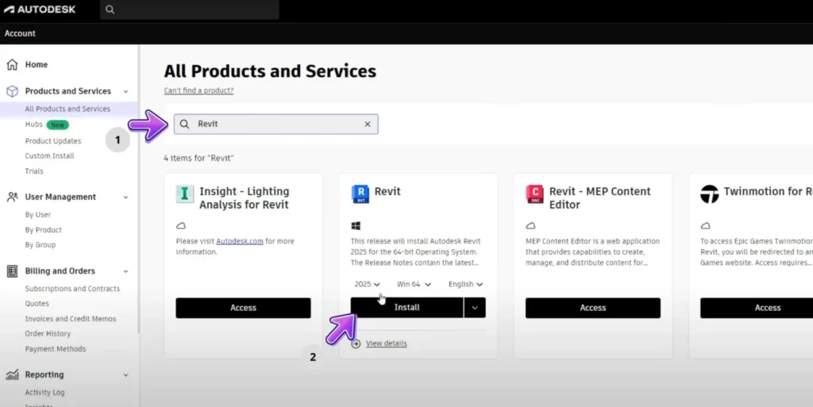The width and height of the screenshot is (813, 407).
Task: Collapse the User Management section
Action: point(125,198)
